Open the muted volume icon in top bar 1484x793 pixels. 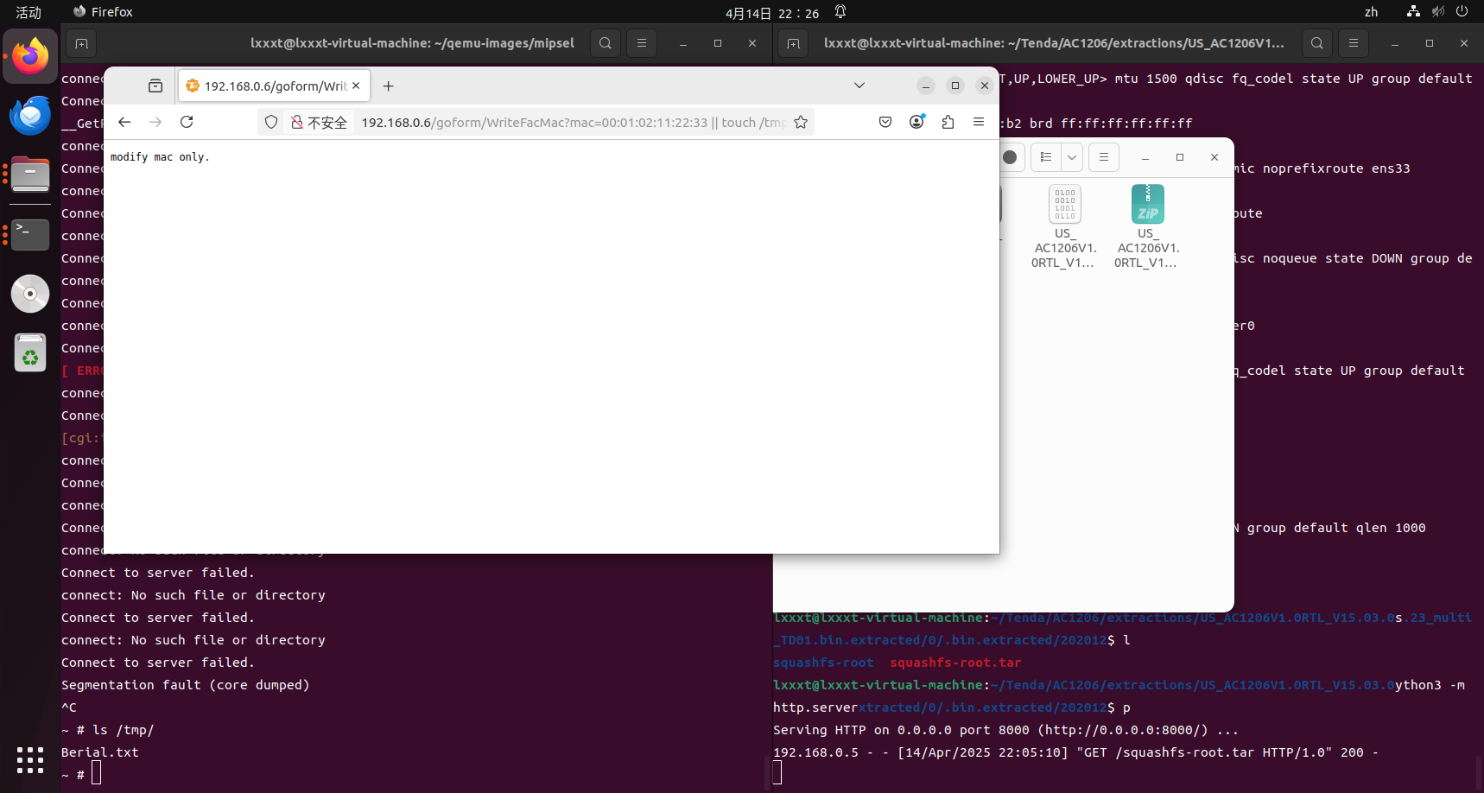click(x=1438, y=12)
